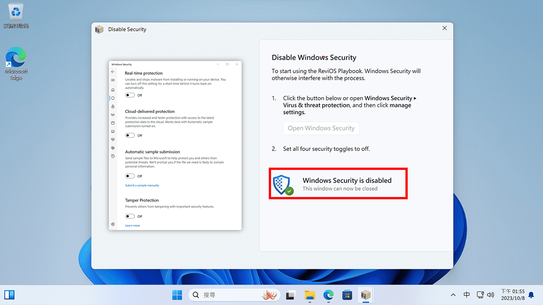Select the Virus & threat protection shield icon

pos(113,98)
